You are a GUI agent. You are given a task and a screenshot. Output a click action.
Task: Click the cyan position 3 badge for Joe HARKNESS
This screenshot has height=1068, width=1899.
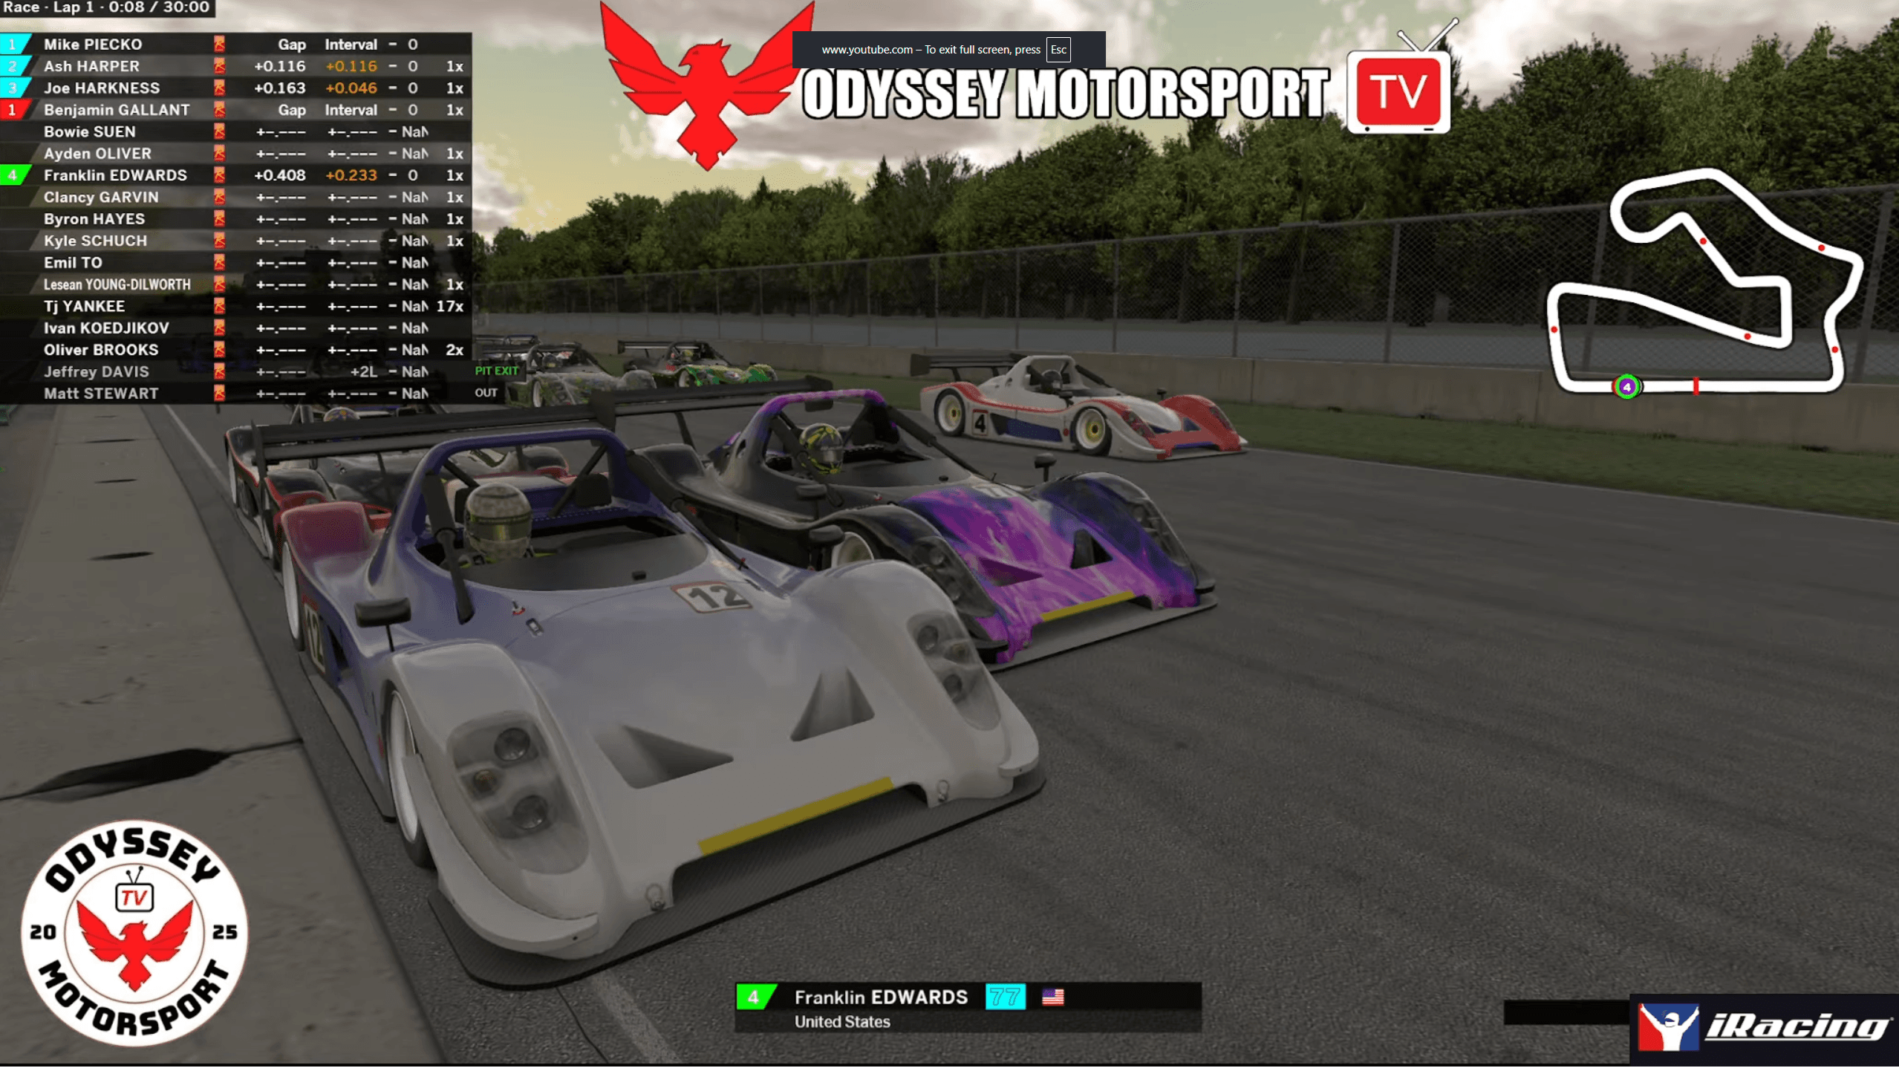[x=14, y=88]
